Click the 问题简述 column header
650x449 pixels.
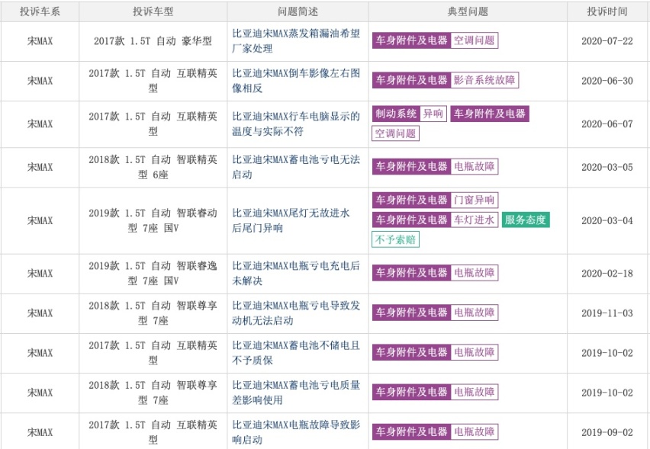[298, 11]
